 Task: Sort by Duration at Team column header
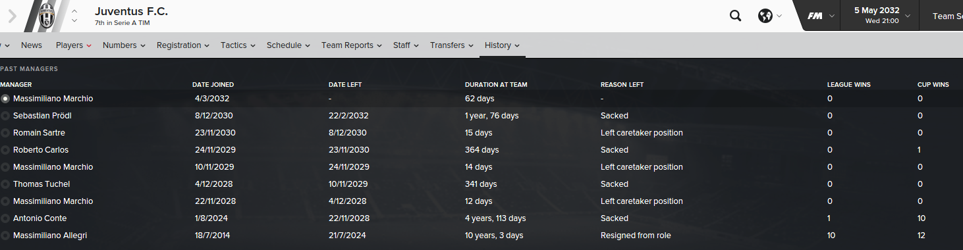click(x=496, y=85)
